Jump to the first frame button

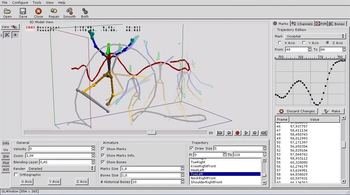point(220,133)
